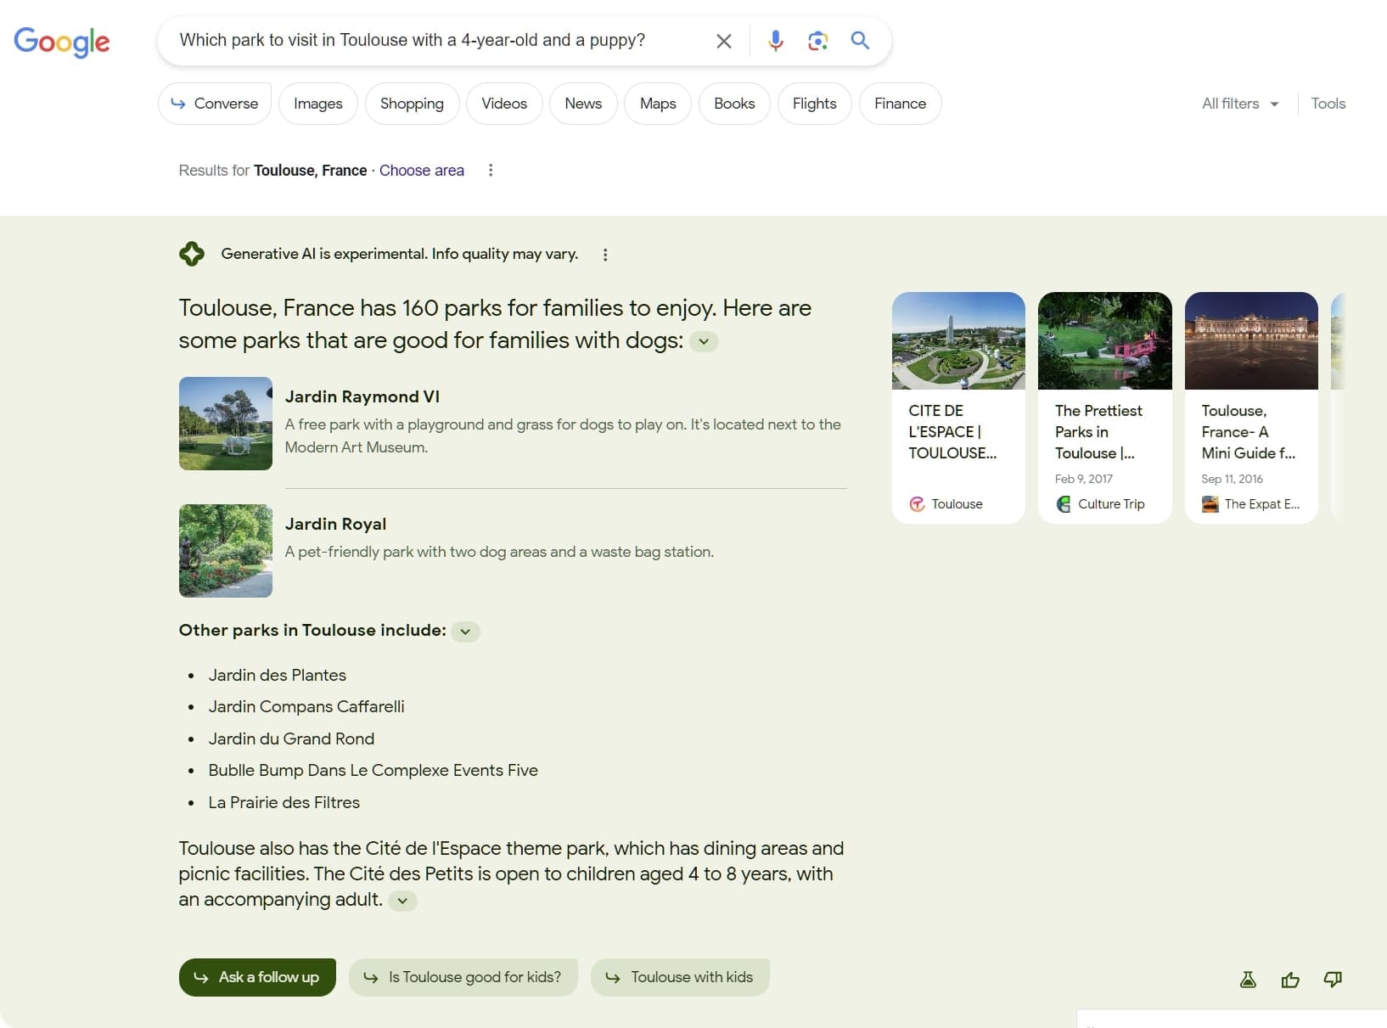Switch to the Images tab
1387x1028 pixels.
(x=318, y=104)
